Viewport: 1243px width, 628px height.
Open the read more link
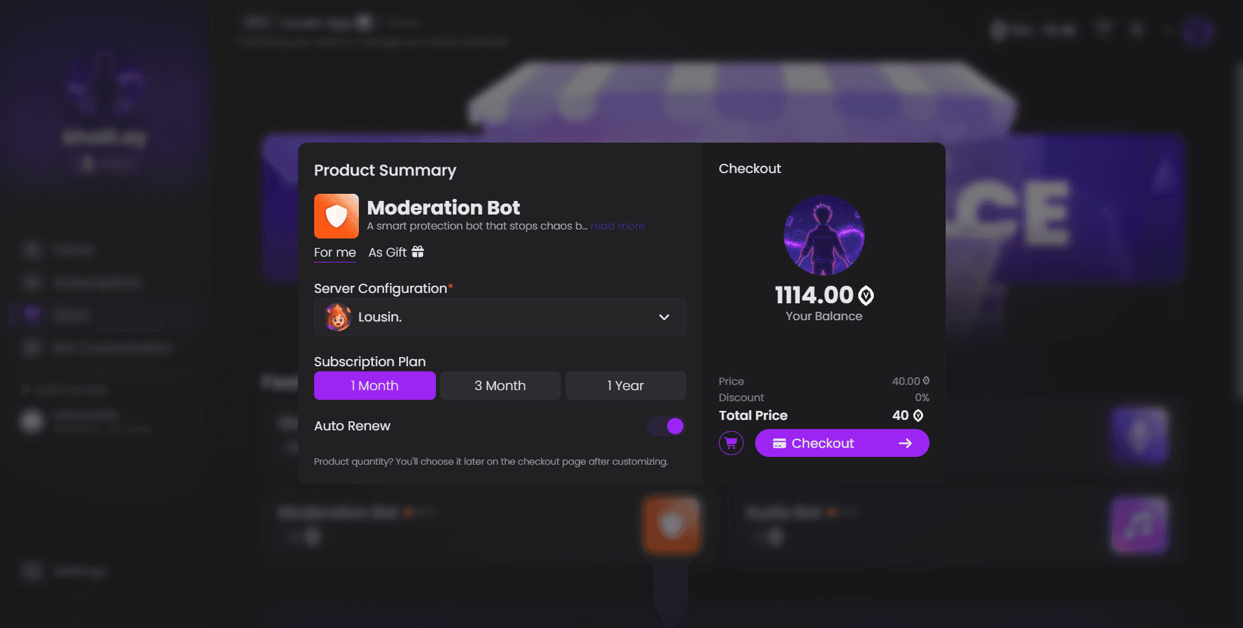(617, 226)
